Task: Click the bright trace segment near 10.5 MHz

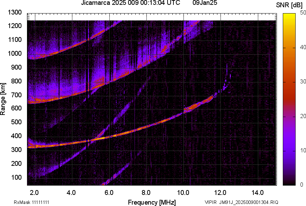Action: 193,107
